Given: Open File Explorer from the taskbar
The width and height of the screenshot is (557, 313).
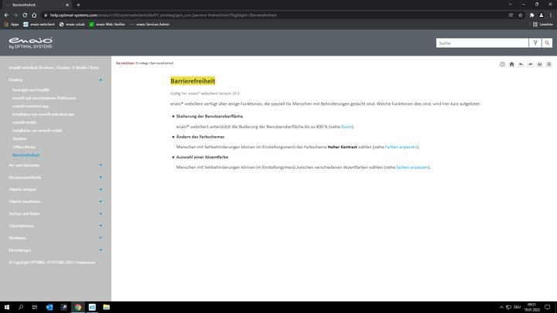Looking at the screenshot, I should [106, 308].
